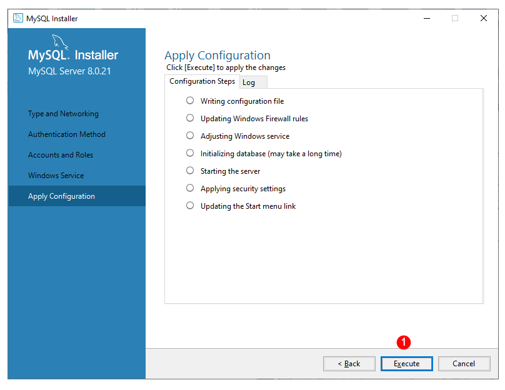
Task: Go to the previous page with Back
Action: 349,364
